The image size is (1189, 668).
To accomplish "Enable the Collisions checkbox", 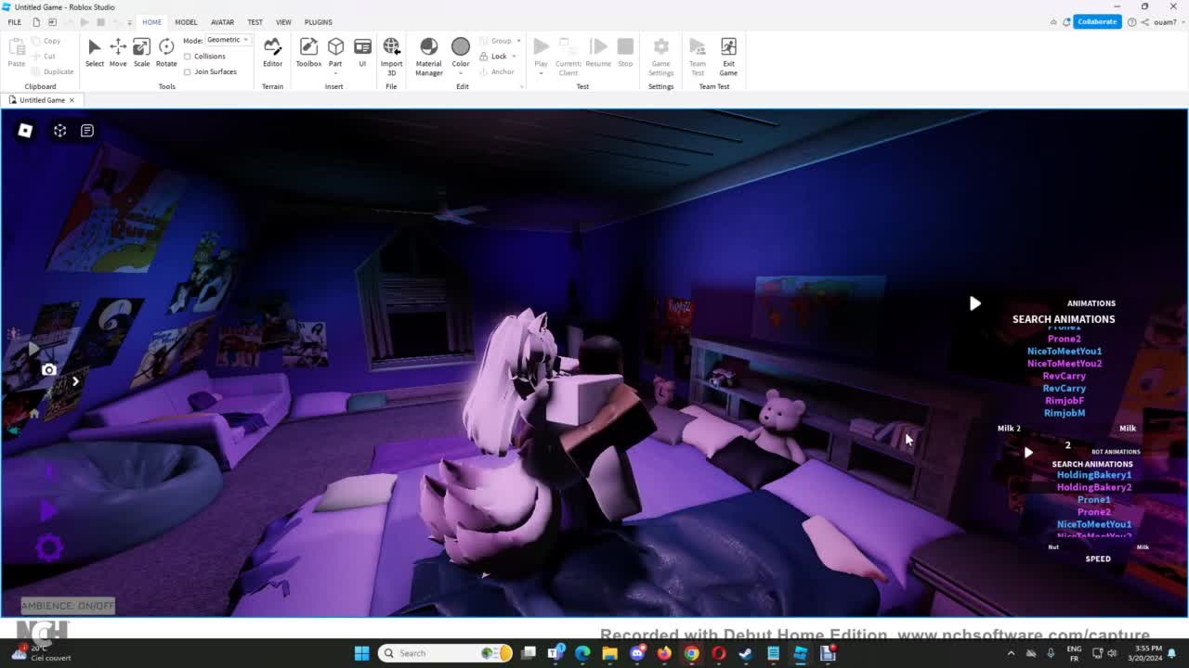I will tap(189, 57).
